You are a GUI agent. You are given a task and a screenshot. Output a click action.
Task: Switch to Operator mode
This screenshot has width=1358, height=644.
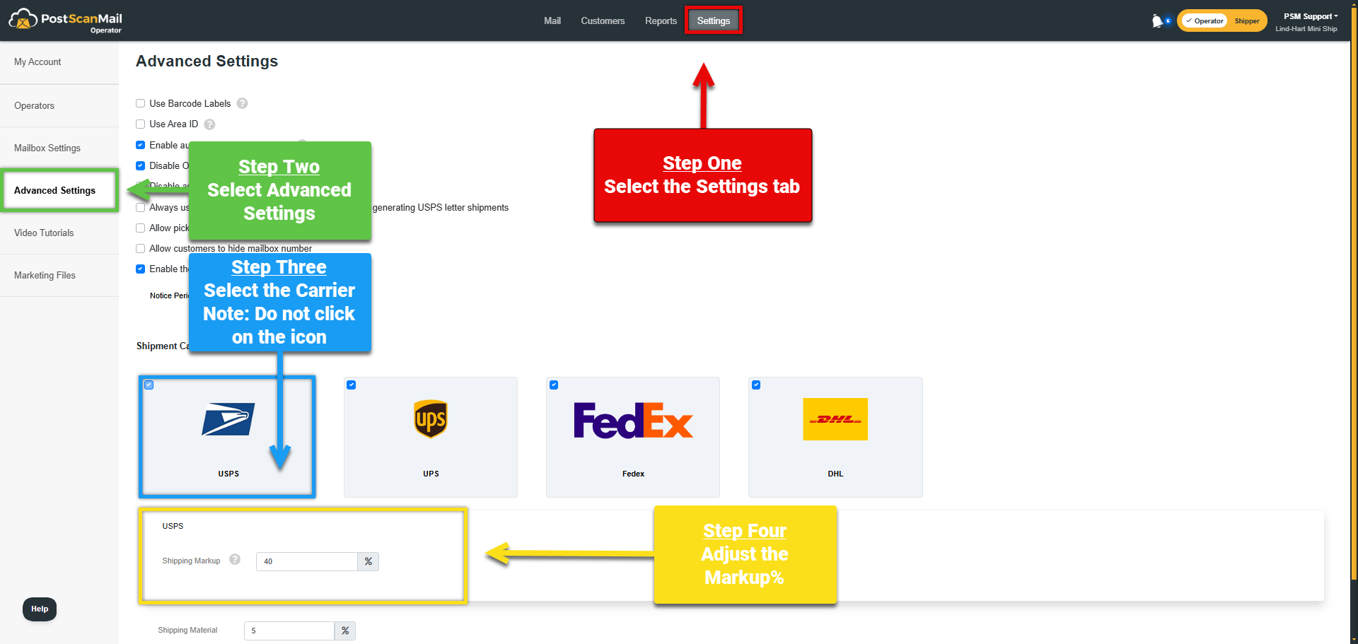(x=1205, y=21)
